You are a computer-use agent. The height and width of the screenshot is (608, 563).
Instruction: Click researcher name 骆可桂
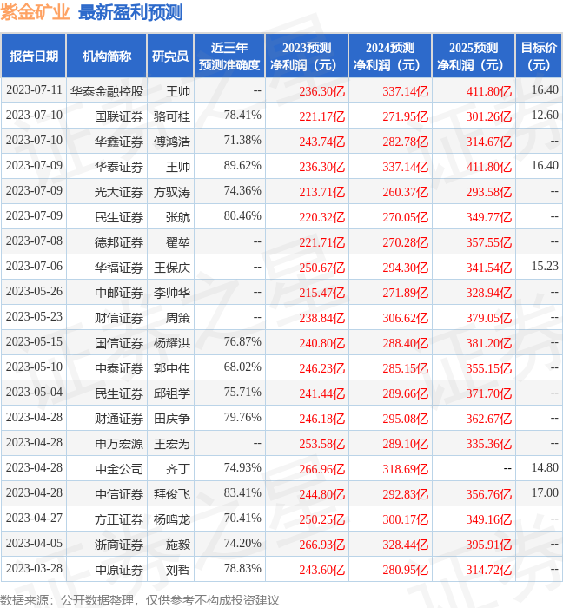tap(172, 116)
